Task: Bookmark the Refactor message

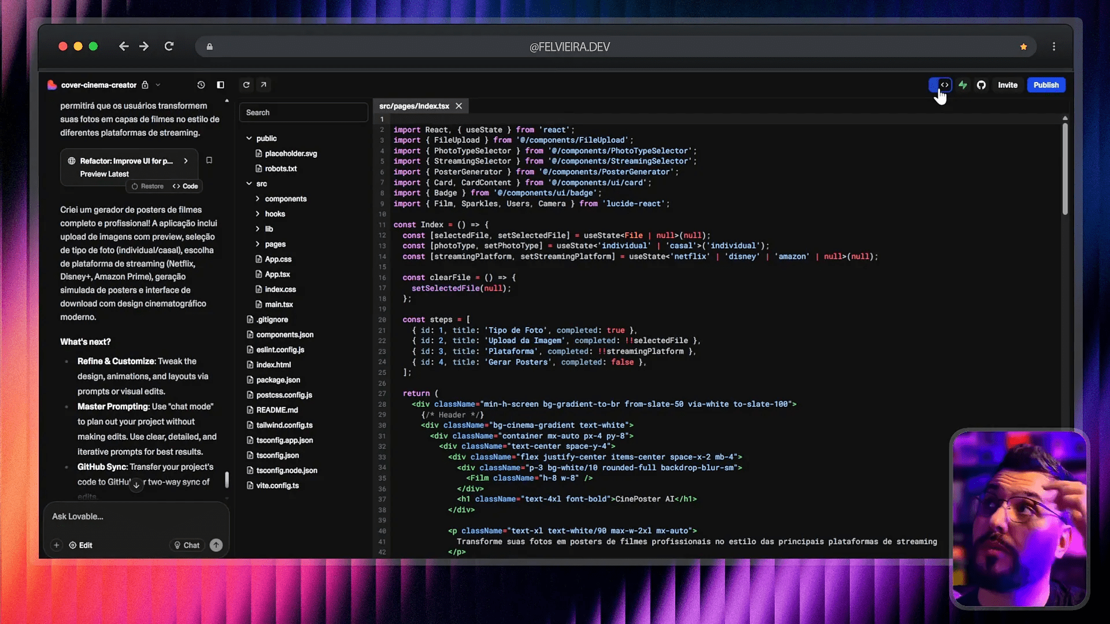Action: coord(209,161)
